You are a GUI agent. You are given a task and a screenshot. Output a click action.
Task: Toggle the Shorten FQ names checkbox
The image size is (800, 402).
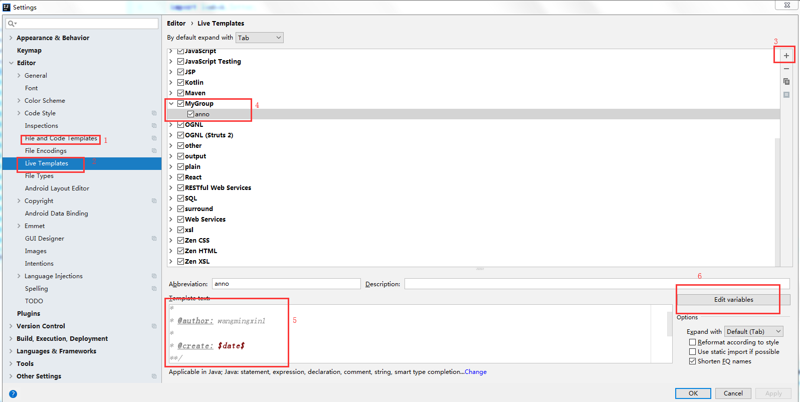coord(692,361)
